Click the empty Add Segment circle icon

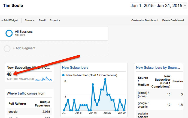tap(7, 49)
